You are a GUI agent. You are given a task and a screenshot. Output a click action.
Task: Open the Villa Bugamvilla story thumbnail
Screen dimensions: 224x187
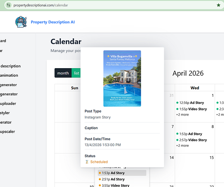coord(122,78)
